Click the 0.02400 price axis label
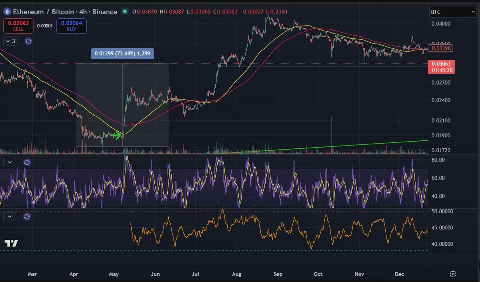This screenshot has height=282, width=480. click(x=441, y=101)
